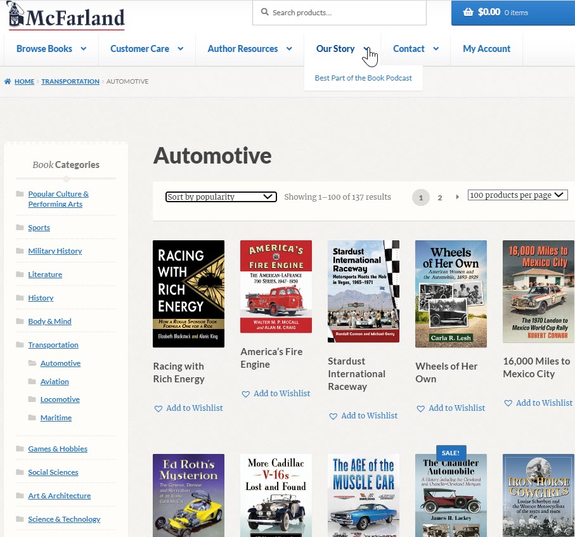Open the Customer Care menu
This screenshot has width=575, height=537.
[x=139, y=49]
